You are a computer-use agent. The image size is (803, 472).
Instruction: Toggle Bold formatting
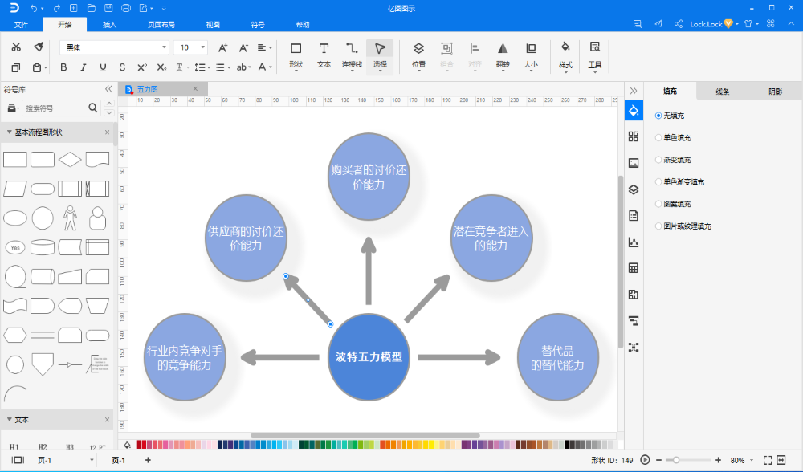click(63, 67)
